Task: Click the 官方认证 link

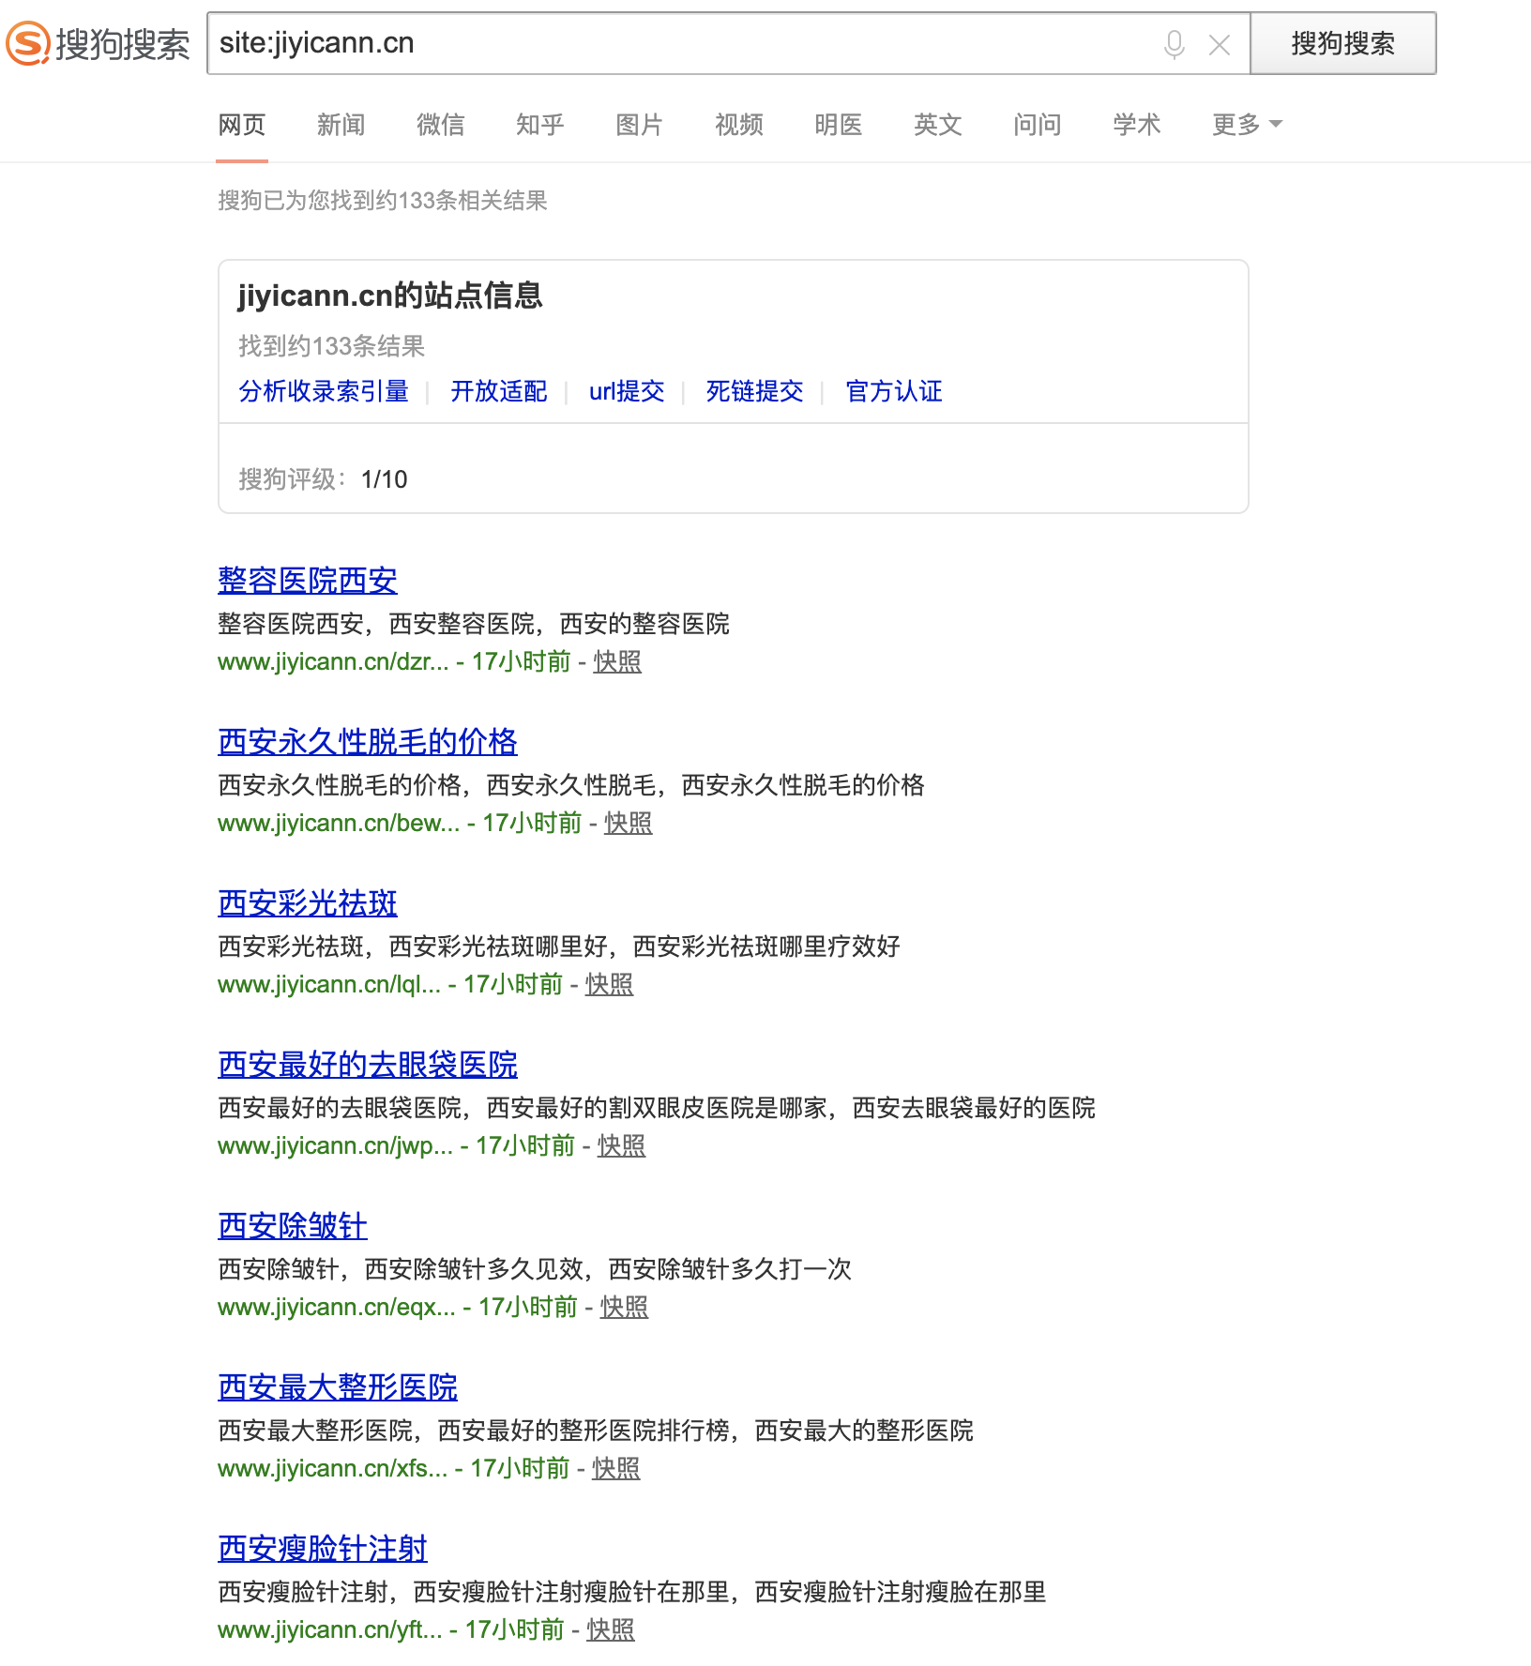Action: (x=894, y=391)
